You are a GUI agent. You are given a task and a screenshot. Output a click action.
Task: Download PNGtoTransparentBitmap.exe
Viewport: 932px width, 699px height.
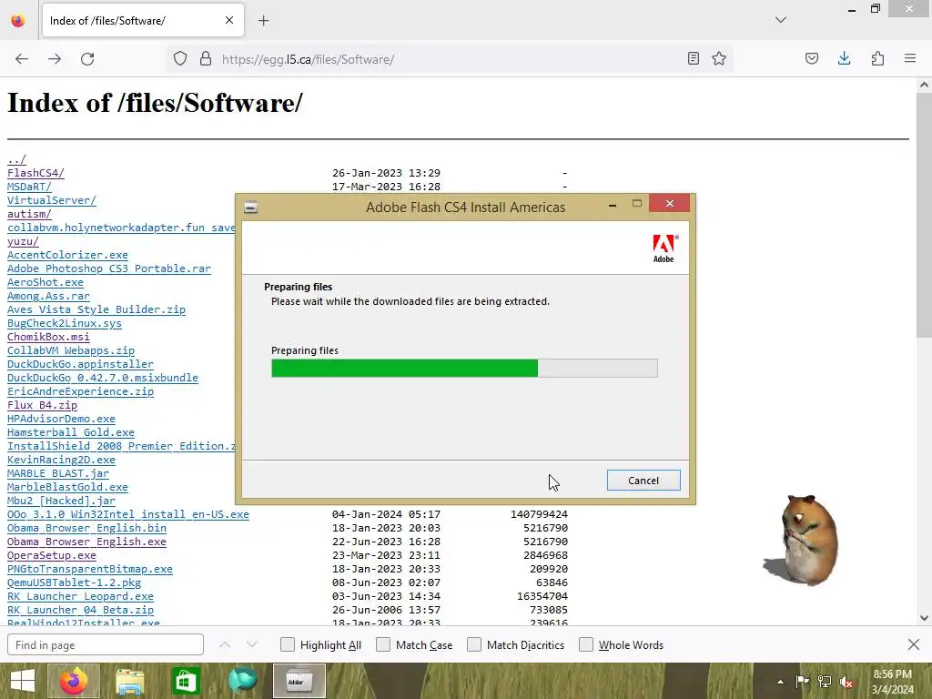coord(90,570)
